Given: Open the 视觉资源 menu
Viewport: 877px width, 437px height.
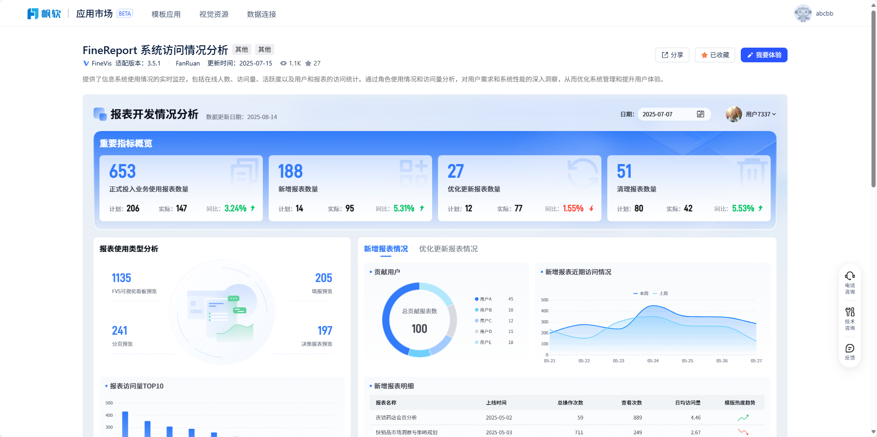Looking at the screenshot, I should click(x=214, y=14).
